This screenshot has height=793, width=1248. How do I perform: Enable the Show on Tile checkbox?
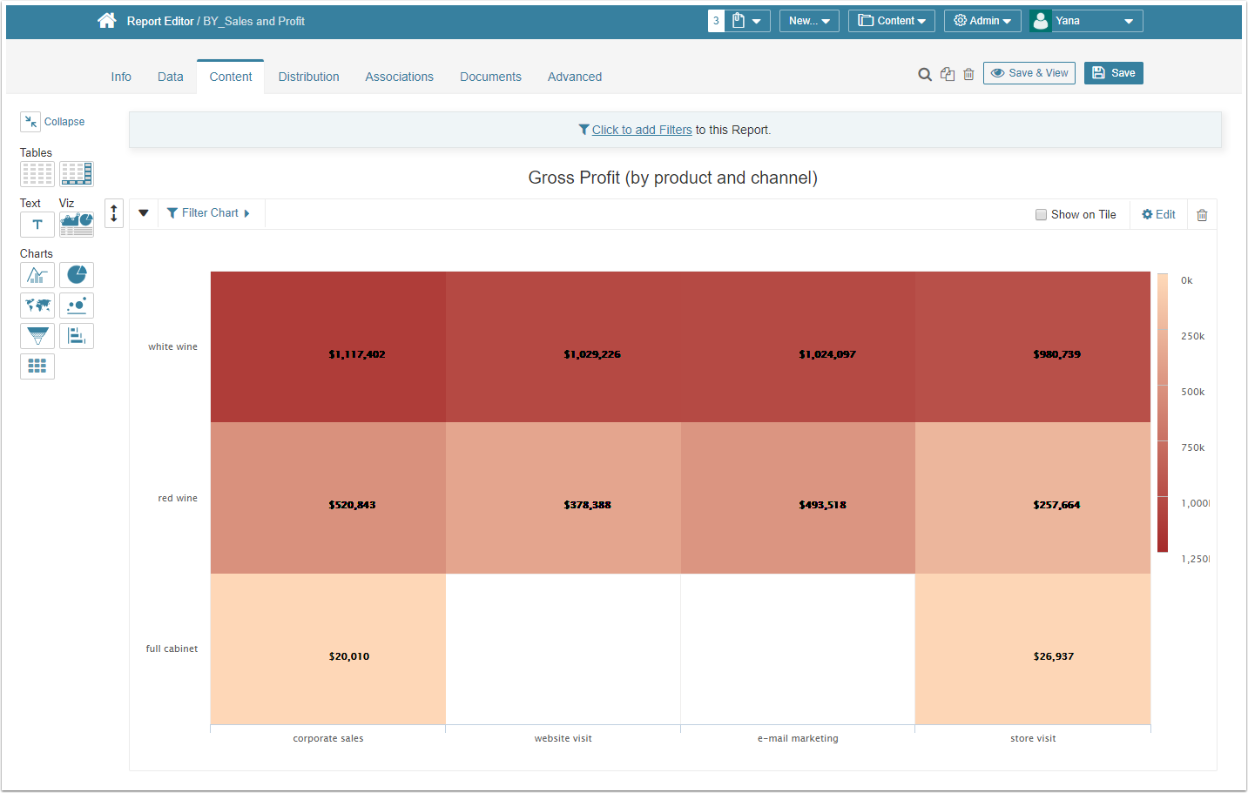coord(1041,215)
